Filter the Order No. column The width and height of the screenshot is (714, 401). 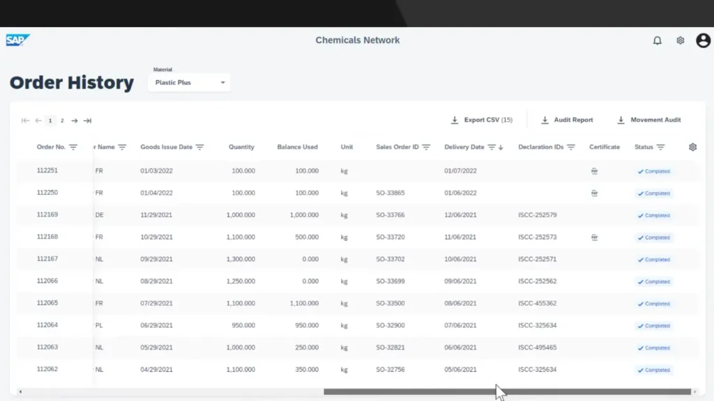point(73,147)
